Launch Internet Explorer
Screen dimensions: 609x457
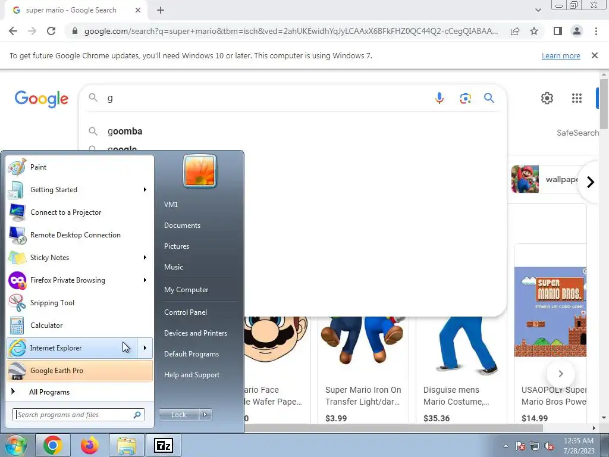click(72, 348)
